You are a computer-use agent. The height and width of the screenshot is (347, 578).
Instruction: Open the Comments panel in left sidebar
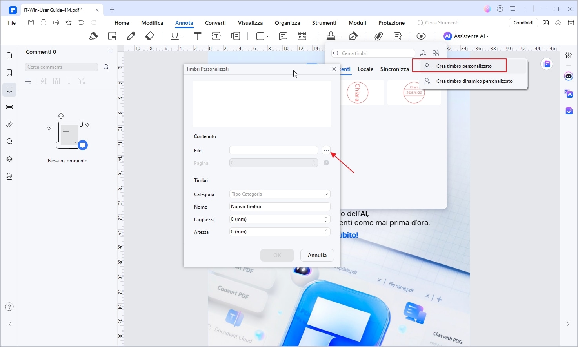[9, 90]
